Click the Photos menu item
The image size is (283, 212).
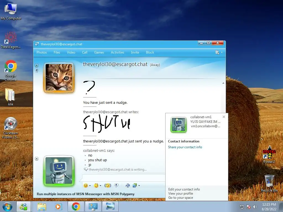point(42,52)
